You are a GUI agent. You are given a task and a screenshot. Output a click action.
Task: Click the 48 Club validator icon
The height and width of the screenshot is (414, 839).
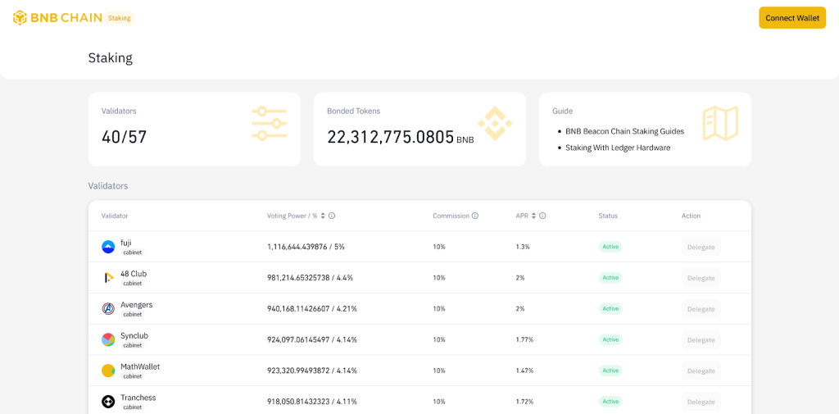click(108, 278)
